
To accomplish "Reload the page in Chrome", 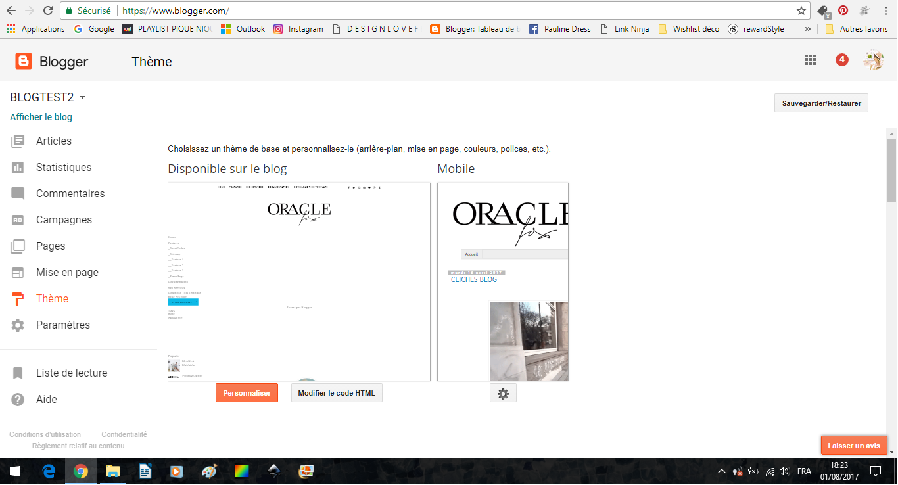I will 47,11.
